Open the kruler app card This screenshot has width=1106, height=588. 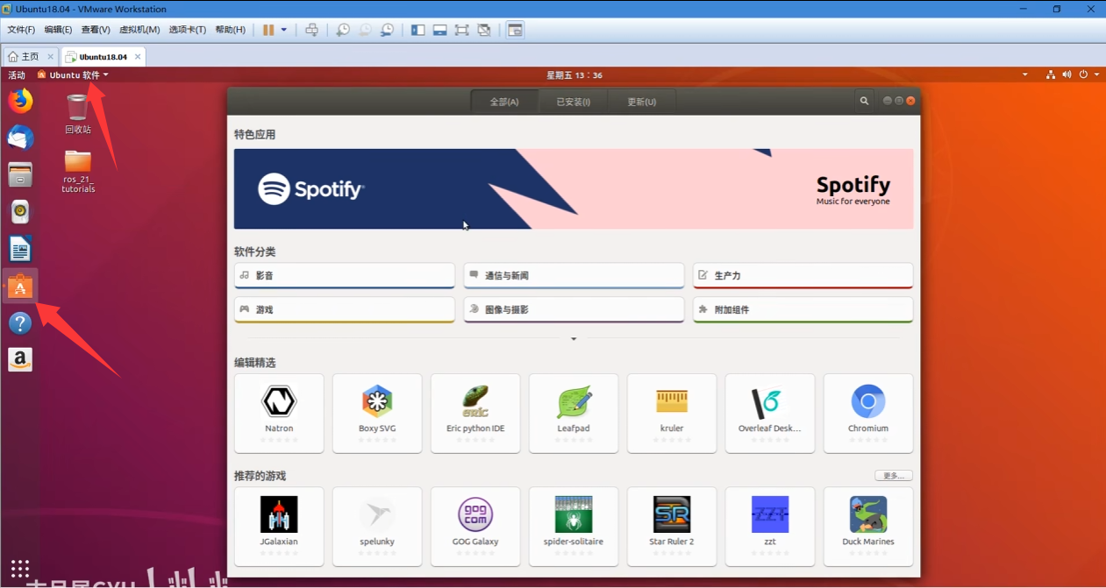[x=672, y=414]
